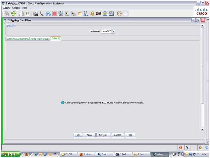This screenshot has width=210, height=158.
Task: Switch to PSTN Trunk Groups tab
Action: (x=40, y=39)
